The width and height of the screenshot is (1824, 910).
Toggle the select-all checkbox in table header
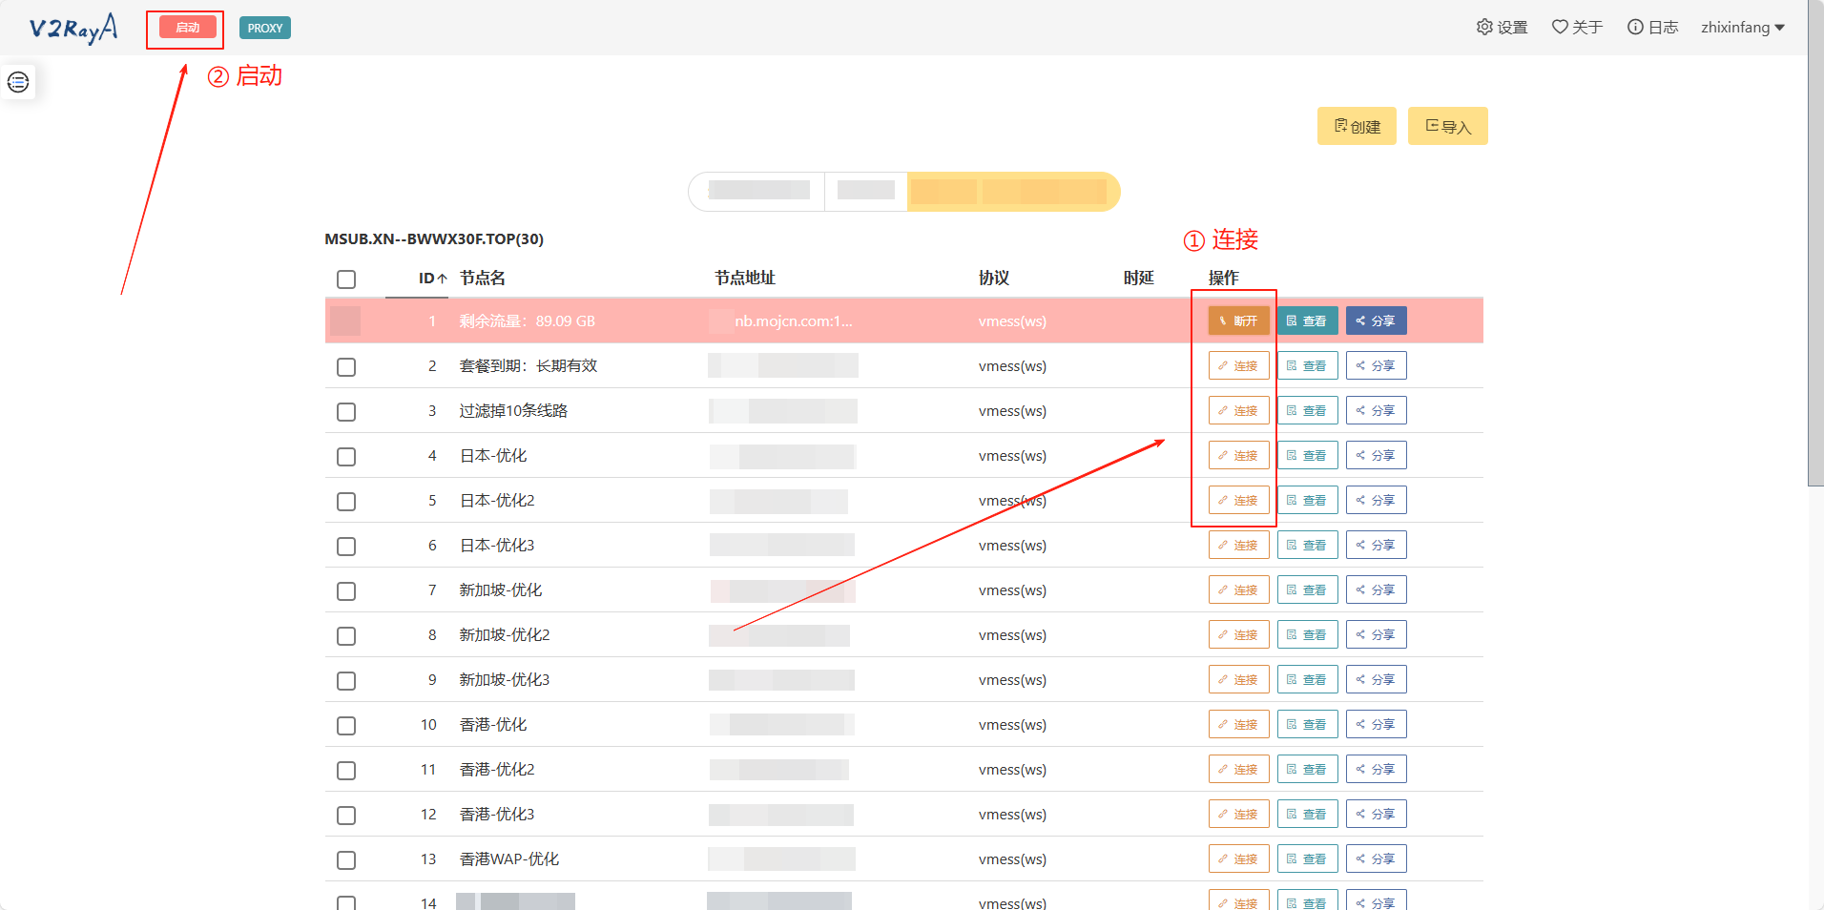(346, 279)
